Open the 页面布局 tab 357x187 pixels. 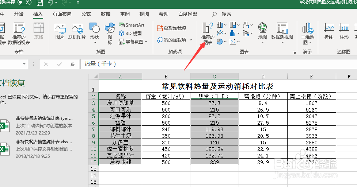[62, 14]
